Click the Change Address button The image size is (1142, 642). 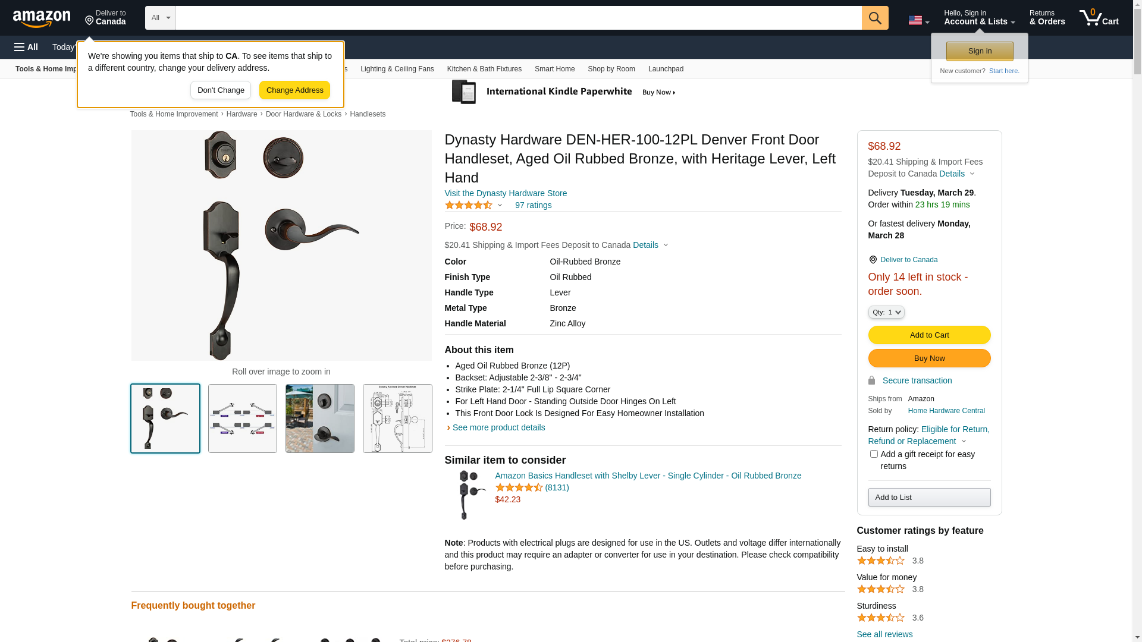click(x=294, y=90)
